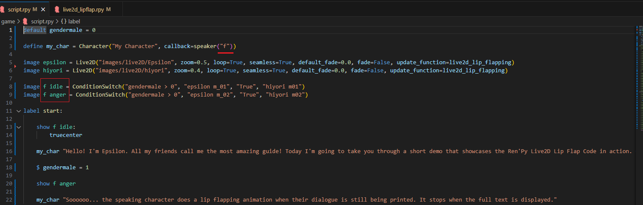Open the live2d_lipflap.rpy tab

(85, 9)
